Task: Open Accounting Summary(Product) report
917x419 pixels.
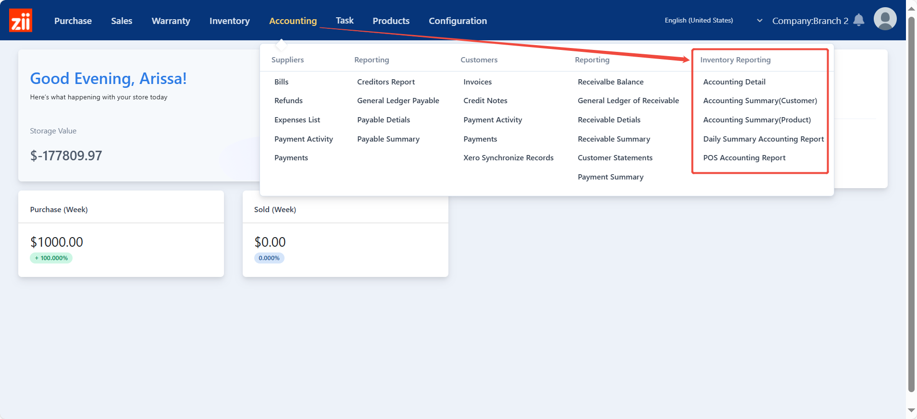Action: tap(757, 120)
